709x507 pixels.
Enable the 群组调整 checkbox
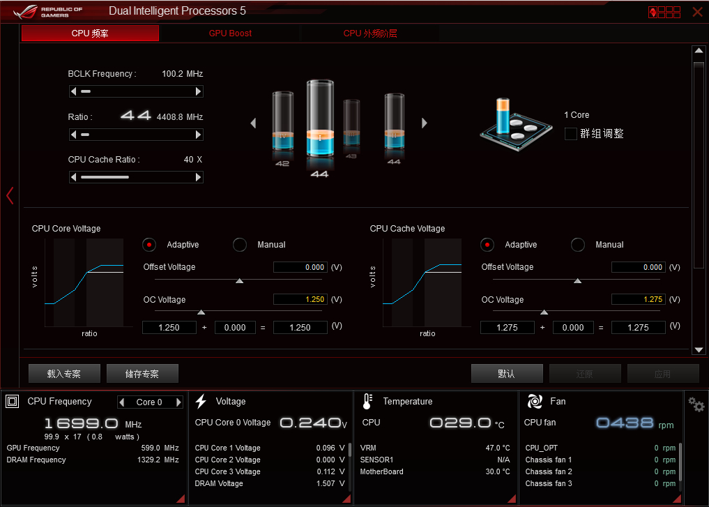click(571, 133)
